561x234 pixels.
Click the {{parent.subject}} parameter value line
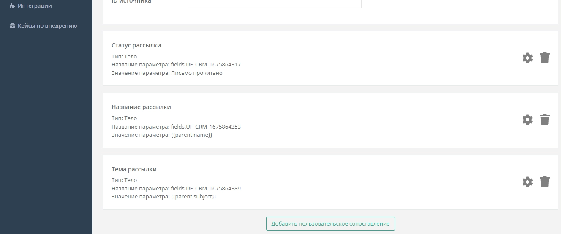[x=164, y=197]
